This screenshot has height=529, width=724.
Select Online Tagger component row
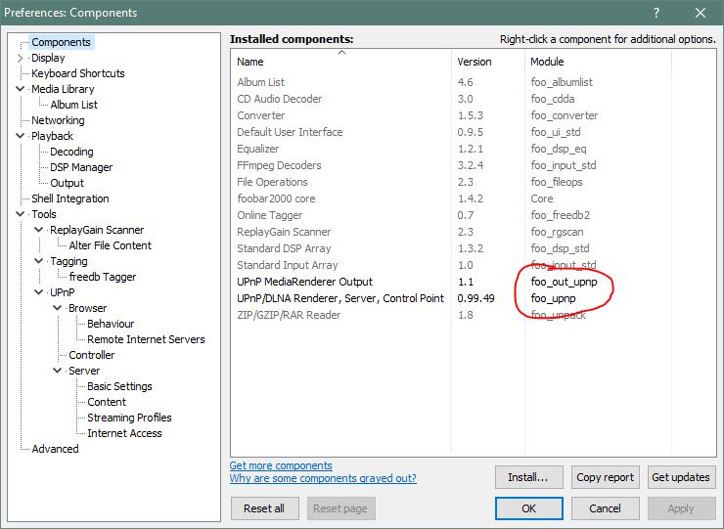click(474, 215)
